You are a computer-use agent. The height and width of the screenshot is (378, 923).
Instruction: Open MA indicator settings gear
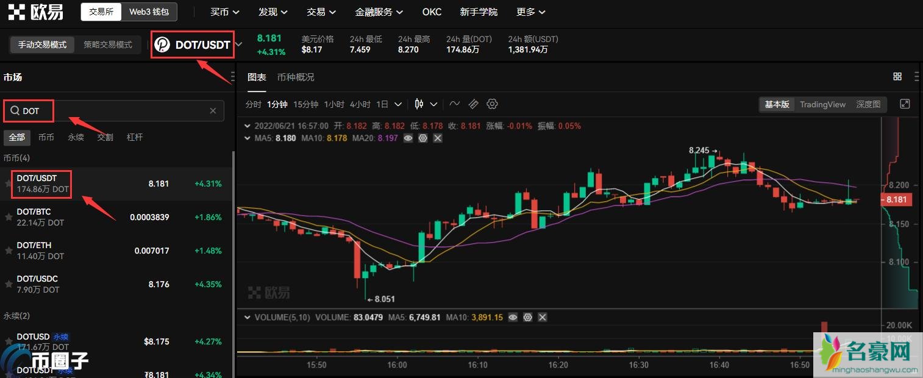tap(422, 138)
